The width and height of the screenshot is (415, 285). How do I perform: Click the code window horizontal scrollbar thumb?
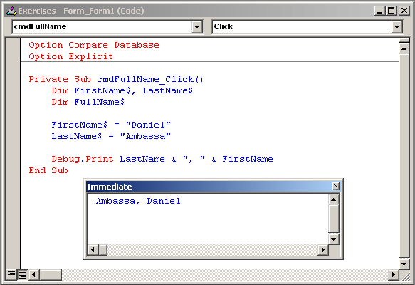tap(51, 275)
